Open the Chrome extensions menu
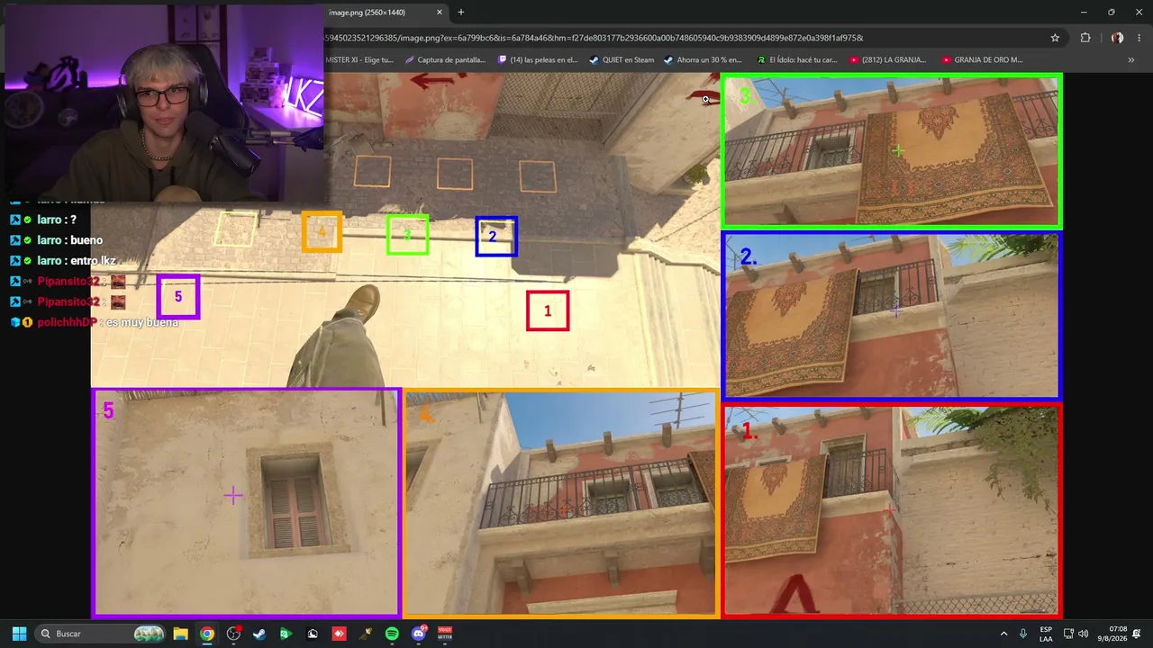 click(x=1085, y=38)
